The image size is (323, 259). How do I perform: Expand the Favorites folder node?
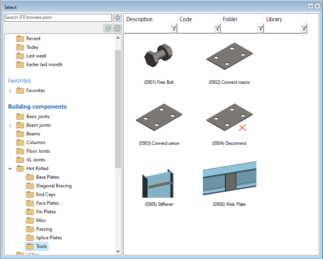tap(10, 91)
